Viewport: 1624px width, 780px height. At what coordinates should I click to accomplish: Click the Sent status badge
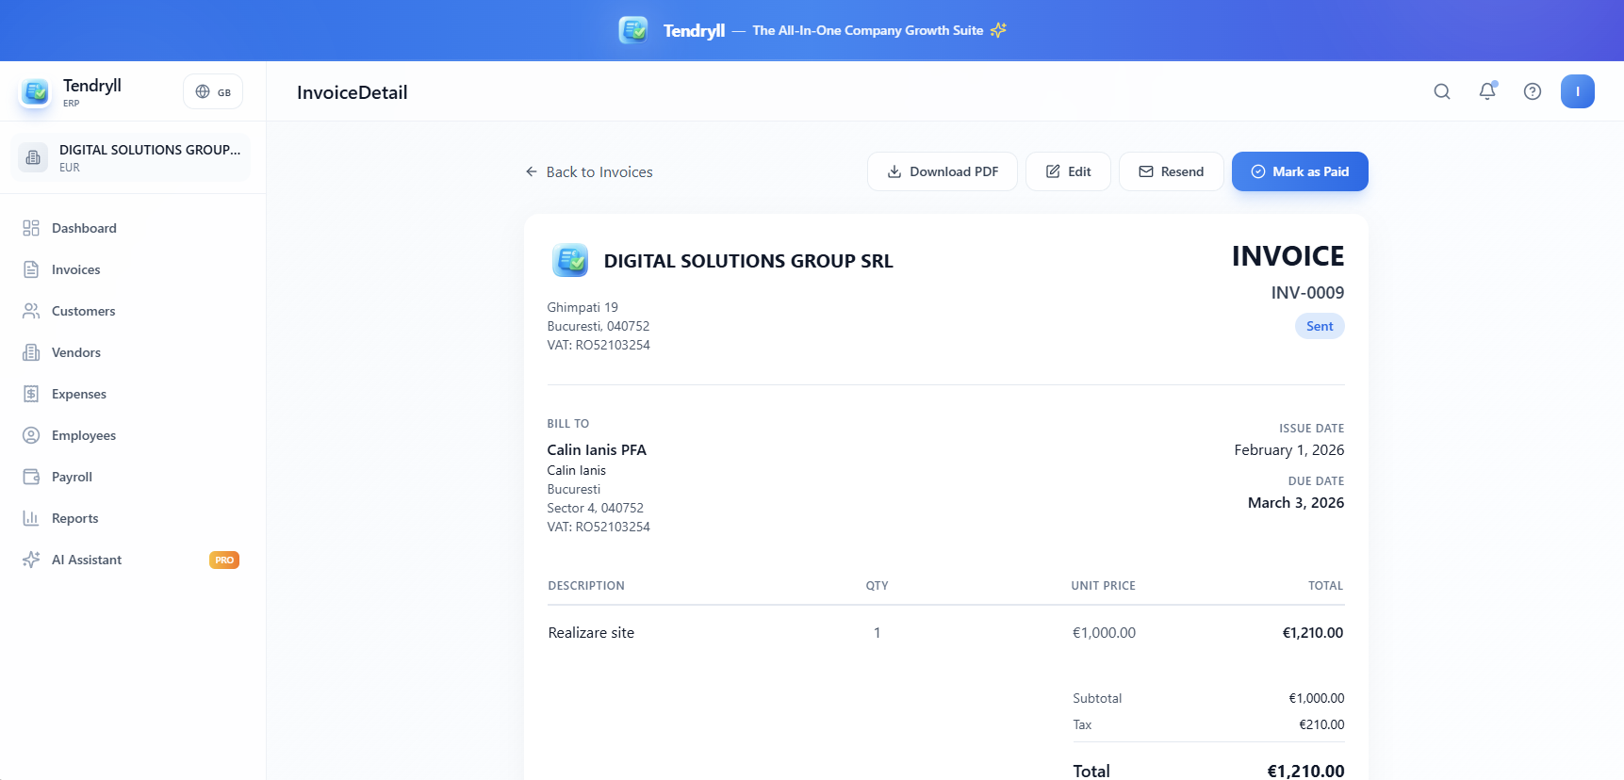[1319, 326]
